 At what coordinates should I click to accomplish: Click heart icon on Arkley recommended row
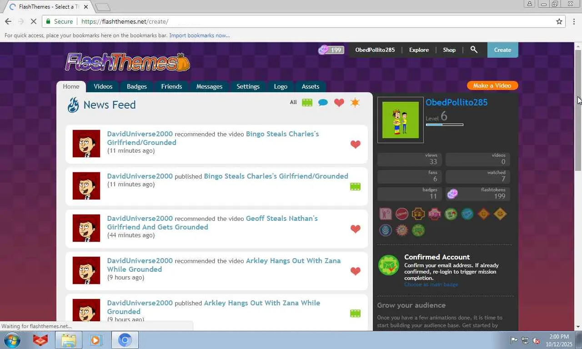(x=355, y=271)
